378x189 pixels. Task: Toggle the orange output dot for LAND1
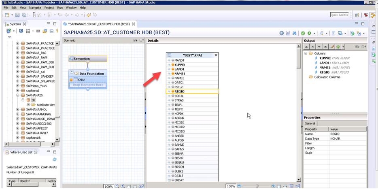click(x=173, y=69)
